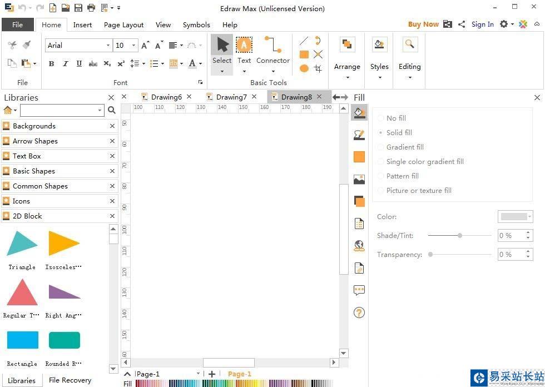Select Picture or texture fill option

click(415, 191)
